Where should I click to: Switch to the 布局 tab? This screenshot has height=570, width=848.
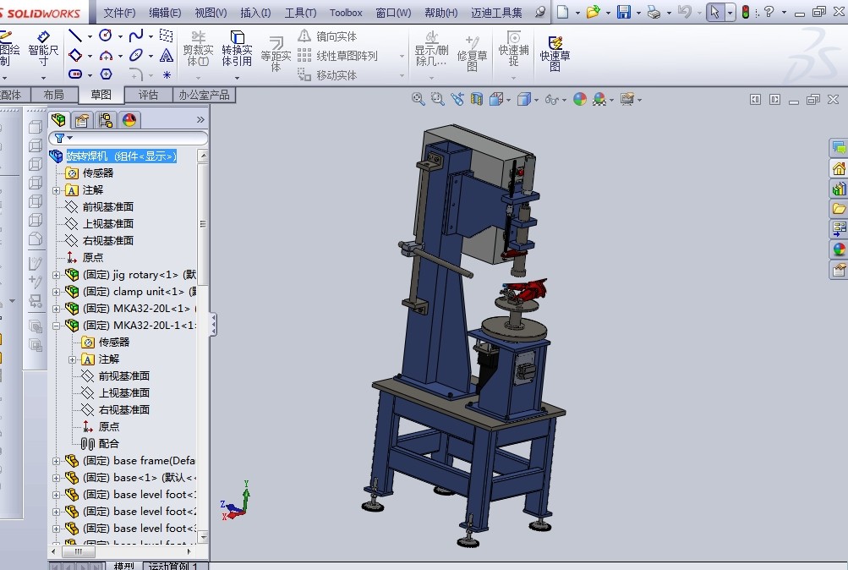(x=53, y=96)
